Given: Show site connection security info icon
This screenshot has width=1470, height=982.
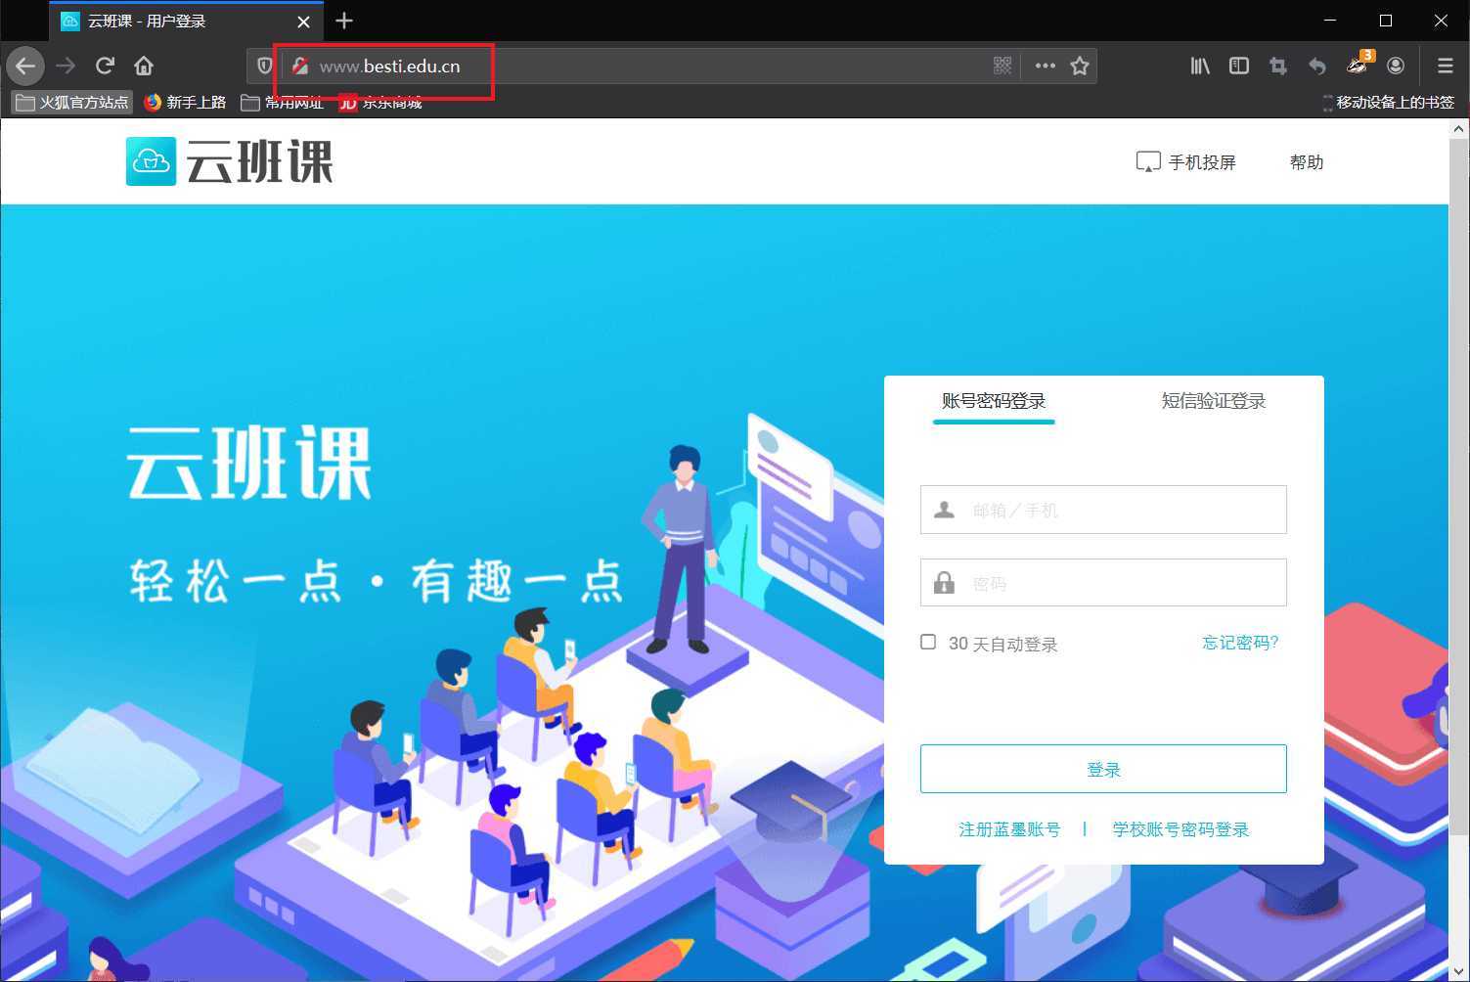Looking at the screenshot, I should tap(300, 66).
